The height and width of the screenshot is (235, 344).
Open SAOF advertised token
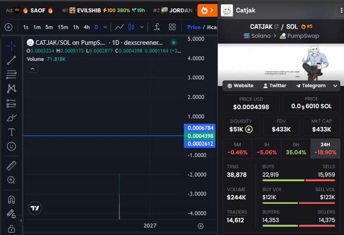[x=38, y=10]
